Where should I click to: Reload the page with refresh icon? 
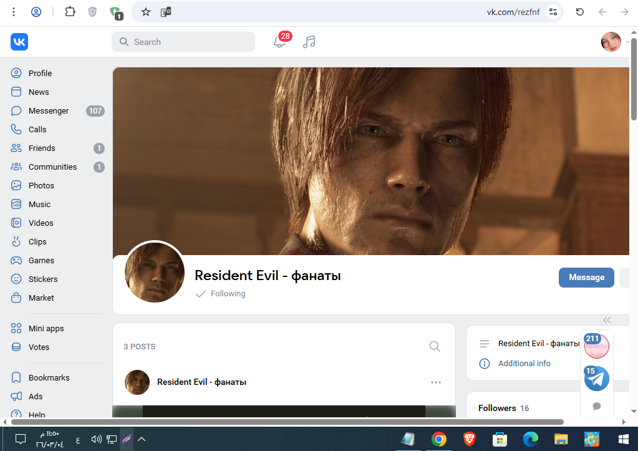coord(580,12)
